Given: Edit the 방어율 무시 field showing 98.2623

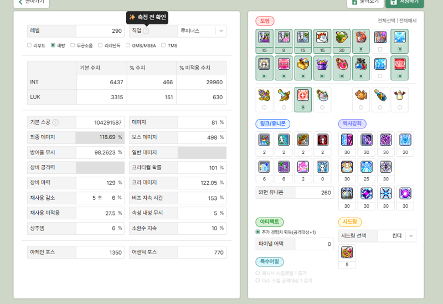Looking at the screenshot, I should (x=100, y=152).
